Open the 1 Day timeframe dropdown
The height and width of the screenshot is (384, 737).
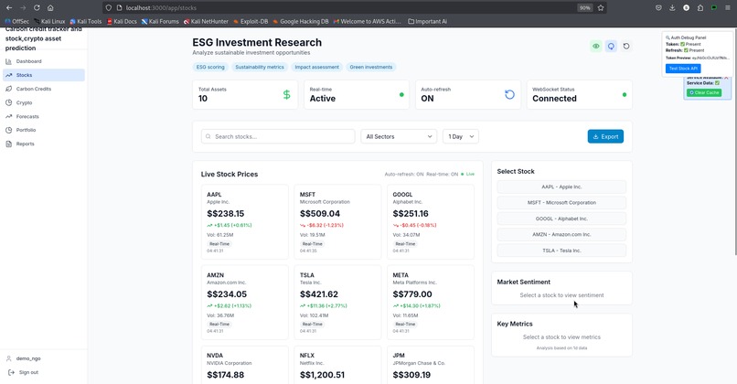[x=461, y=136]
